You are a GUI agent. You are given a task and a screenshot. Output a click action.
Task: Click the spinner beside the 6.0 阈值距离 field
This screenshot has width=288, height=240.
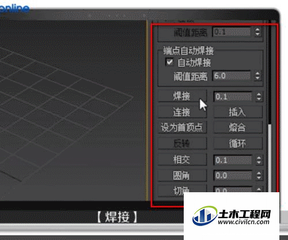257,76
